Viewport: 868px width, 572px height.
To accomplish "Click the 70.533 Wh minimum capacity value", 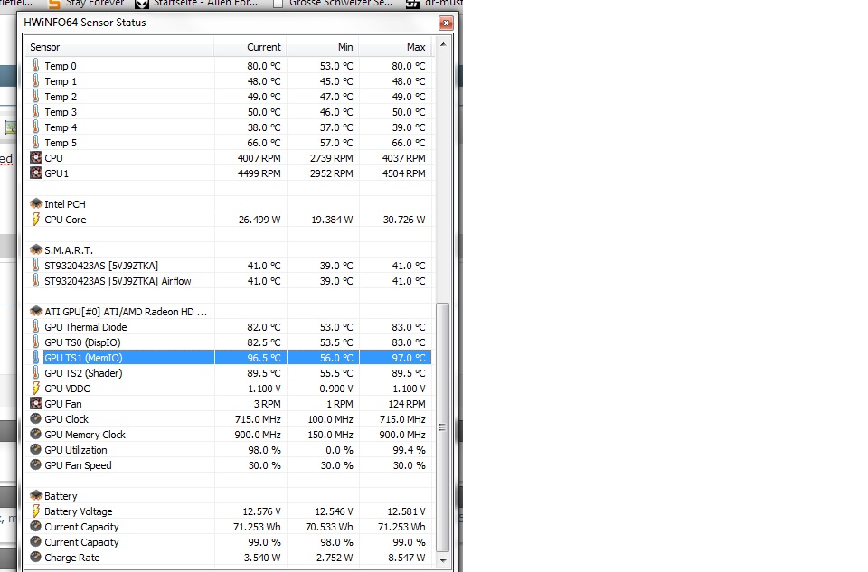I will [329, 527].
